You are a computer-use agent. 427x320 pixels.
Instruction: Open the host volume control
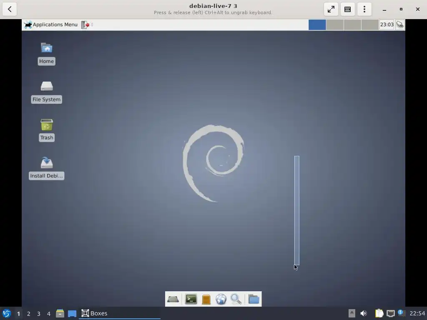364,313
